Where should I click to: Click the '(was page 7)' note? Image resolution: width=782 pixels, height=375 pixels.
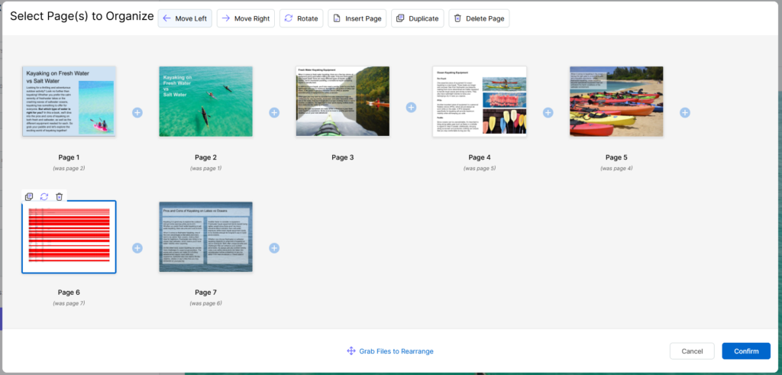click(x=69, y=303)
